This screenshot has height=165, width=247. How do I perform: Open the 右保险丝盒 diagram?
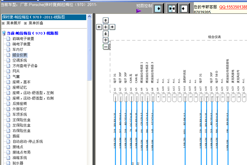point(21,131)
